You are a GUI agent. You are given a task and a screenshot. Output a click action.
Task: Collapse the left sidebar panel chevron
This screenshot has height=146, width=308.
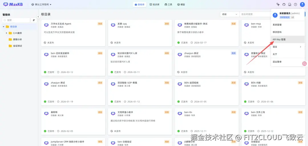coord(38,17)
